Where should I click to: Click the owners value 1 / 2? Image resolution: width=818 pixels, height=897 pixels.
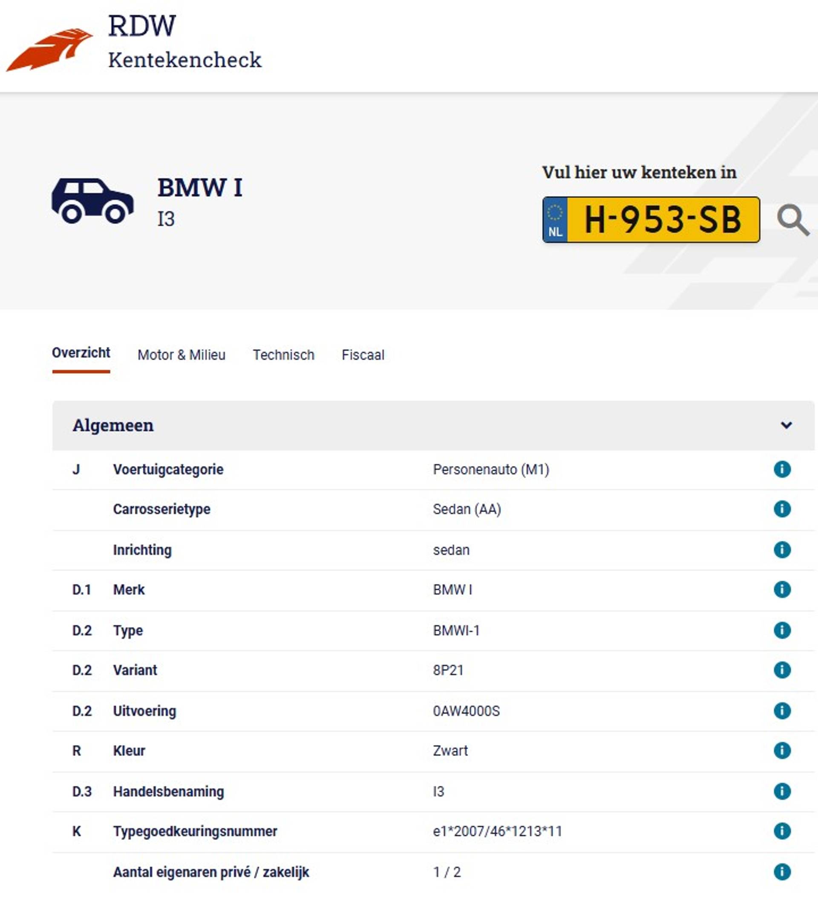447,872
